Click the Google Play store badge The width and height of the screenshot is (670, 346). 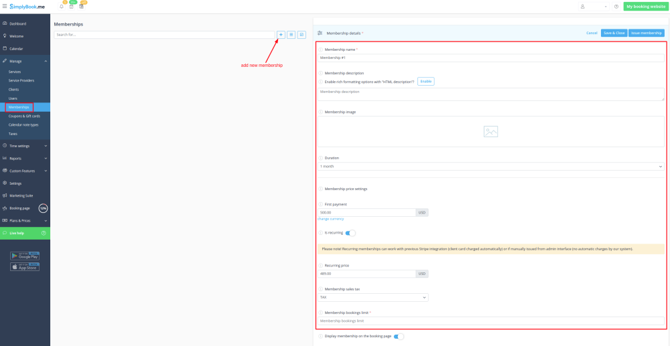click(25, 255)
